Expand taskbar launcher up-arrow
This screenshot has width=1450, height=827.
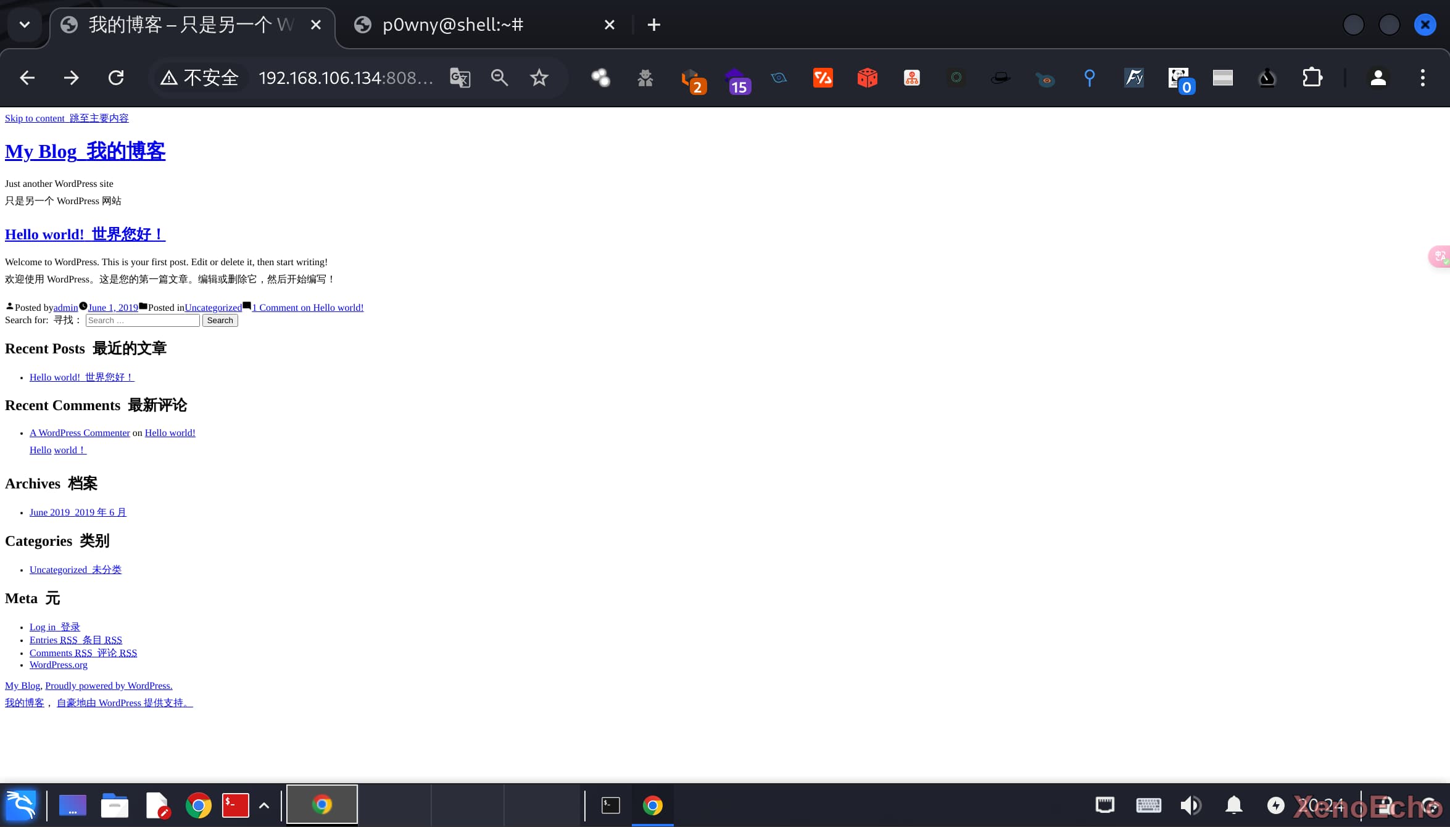click(264, 805)
